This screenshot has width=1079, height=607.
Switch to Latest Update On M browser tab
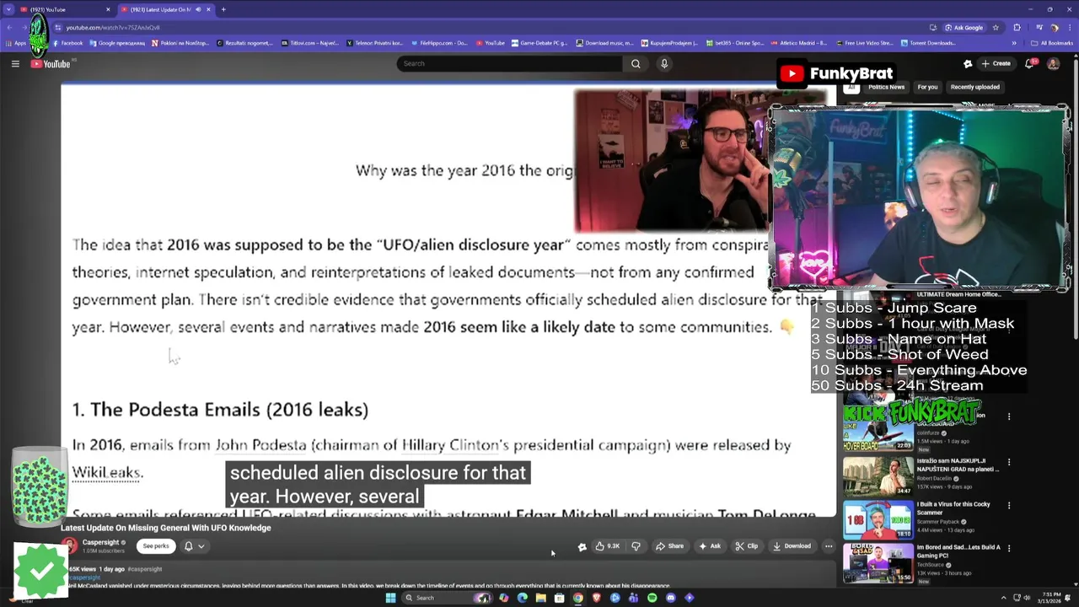tap(165, 9)
